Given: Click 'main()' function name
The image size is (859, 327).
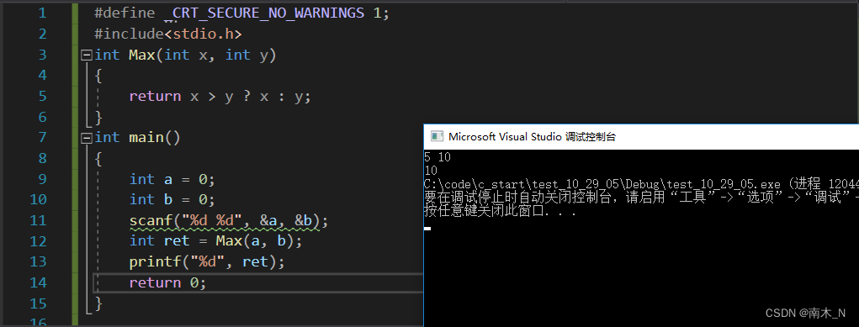Looking at the screenshot, I should [x=155, y=137].
